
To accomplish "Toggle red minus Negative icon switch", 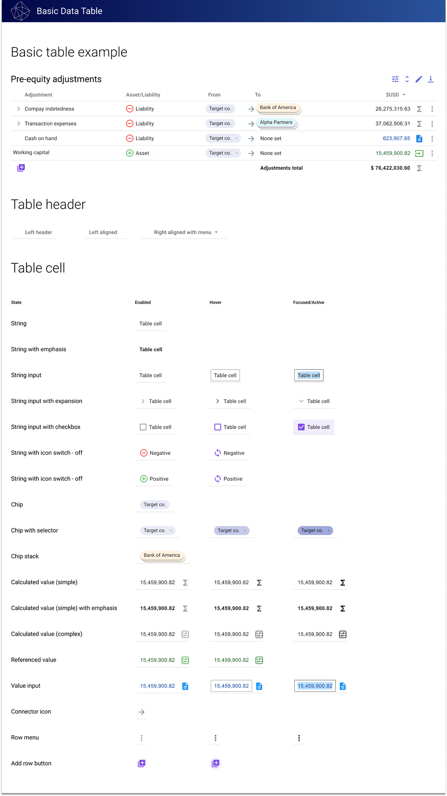I will point(144,453).
